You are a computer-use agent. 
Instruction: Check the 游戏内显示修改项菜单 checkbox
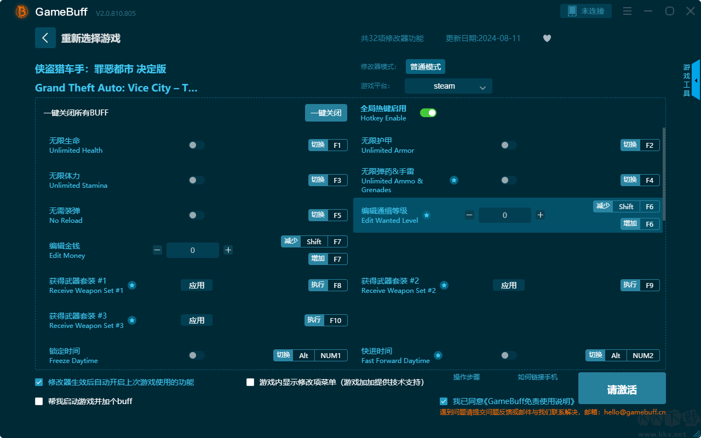(x=250, y=382)
